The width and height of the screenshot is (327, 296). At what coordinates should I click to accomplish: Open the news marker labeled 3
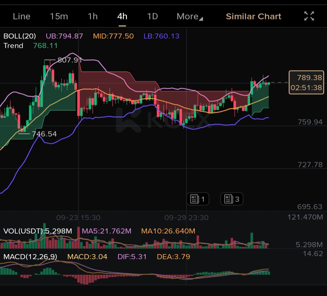click(232, 199)
